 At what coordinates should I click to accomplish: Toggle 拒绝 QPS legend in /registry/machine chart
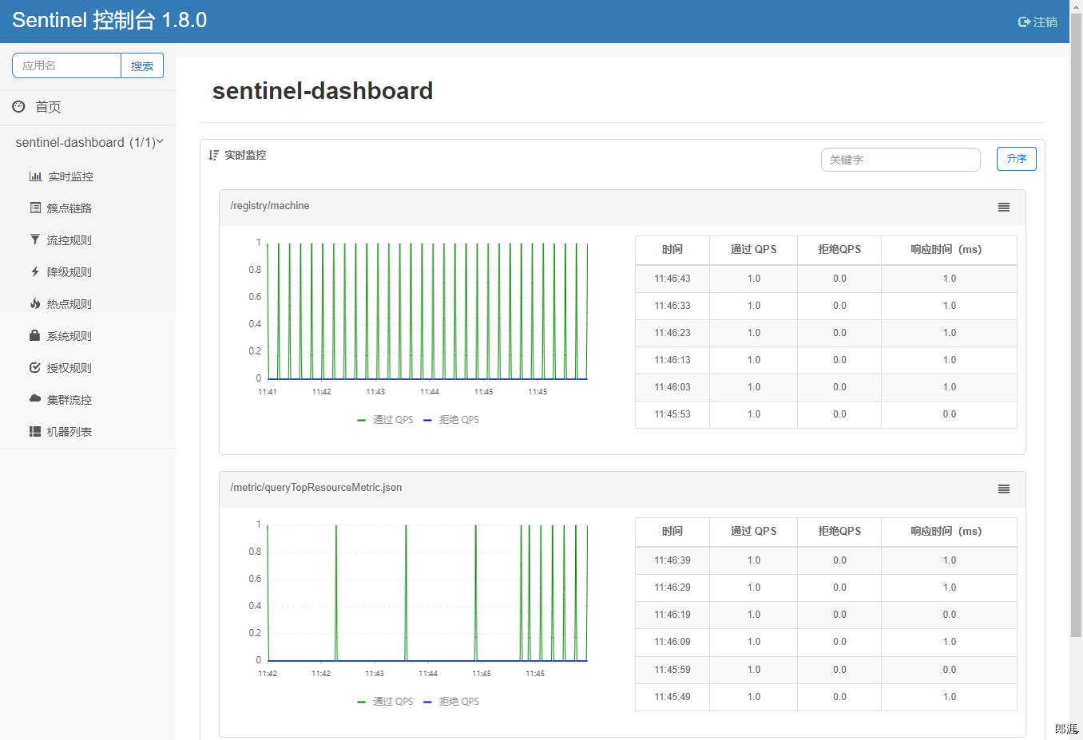tap(451, 420)
